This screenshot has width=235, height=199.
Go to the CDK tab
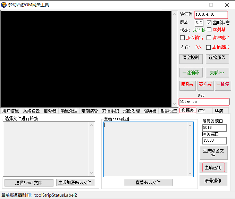click(x=201, y=111)
